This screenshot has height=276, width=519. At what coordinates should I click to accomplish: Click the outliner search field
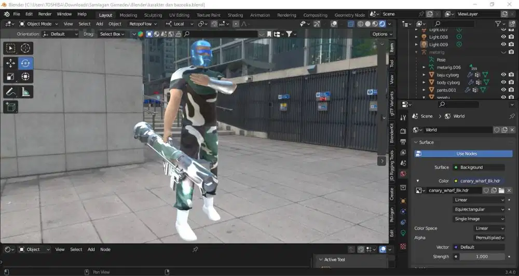(x=454, y=23)
